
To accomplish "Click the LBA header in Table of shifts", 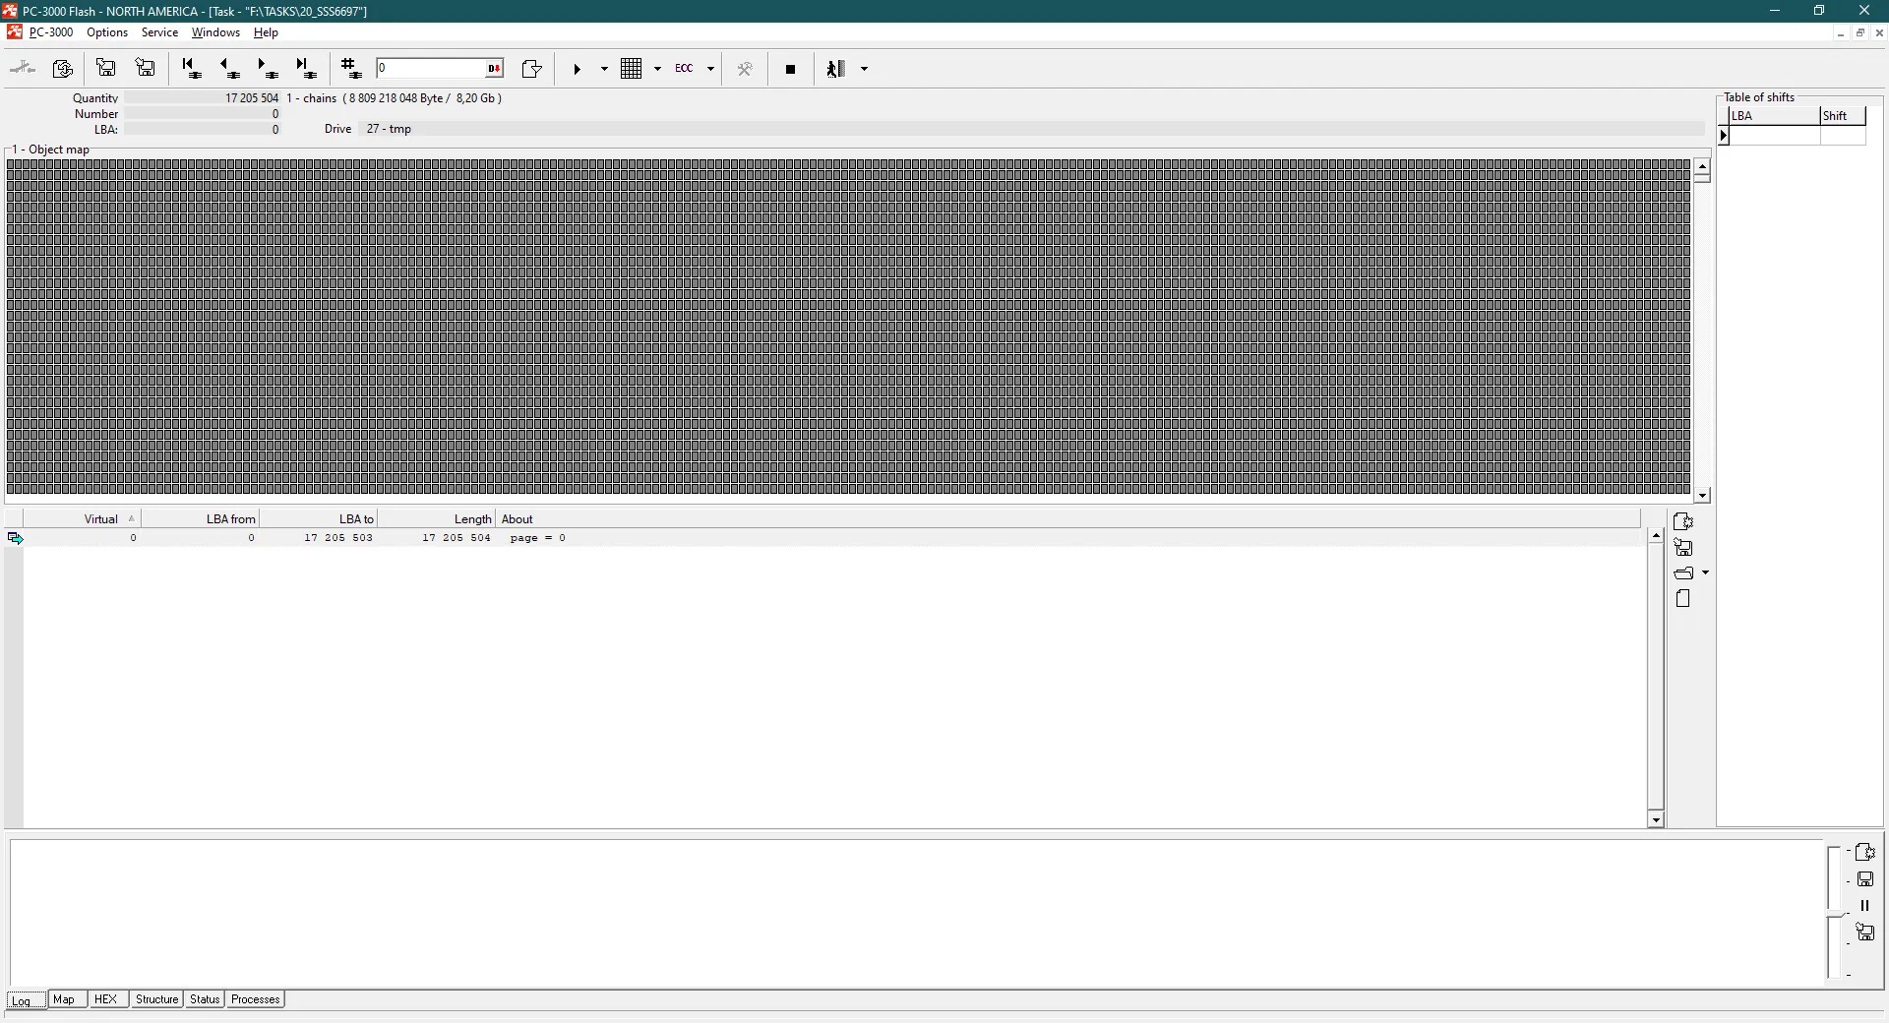I will 1773,116.
